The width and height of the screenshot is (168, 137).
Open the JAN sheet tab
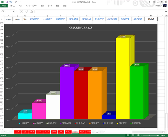[17, 132]
